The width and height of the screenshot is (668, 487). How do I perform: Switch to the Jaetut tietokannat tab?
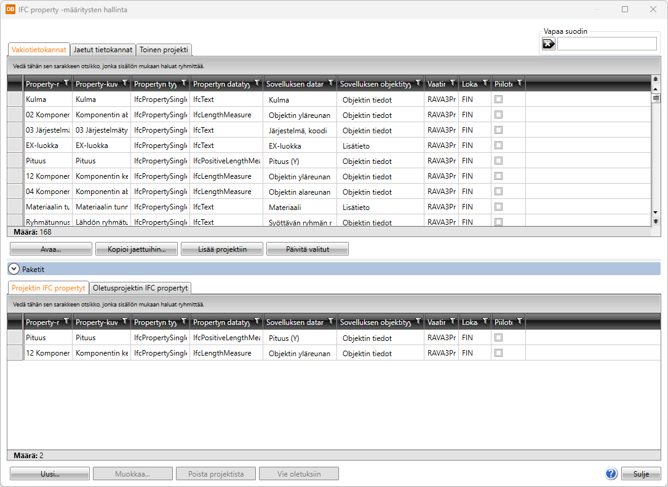103,50
